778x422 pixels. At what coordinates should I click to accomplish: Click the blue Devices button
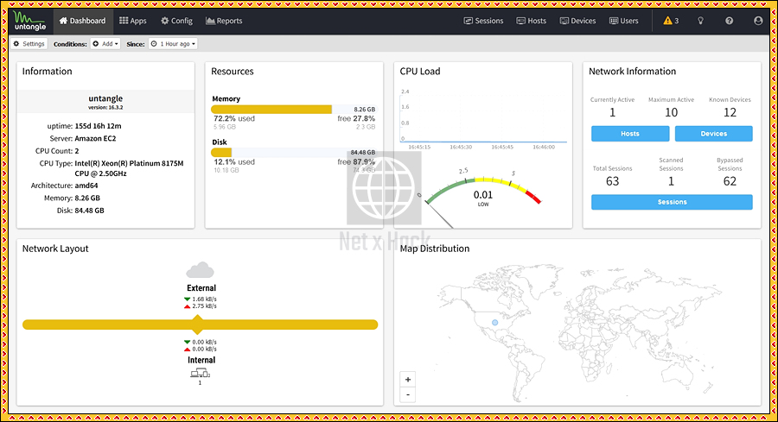click(713, 134)
